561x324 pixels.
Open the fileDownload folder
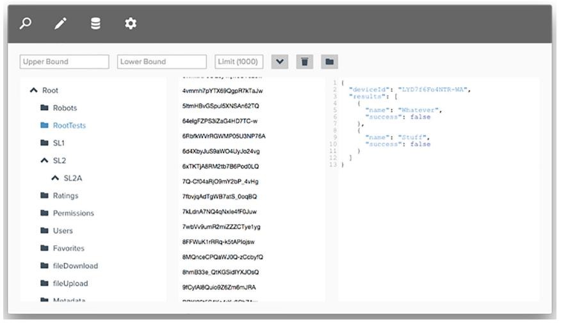point(75,266)
